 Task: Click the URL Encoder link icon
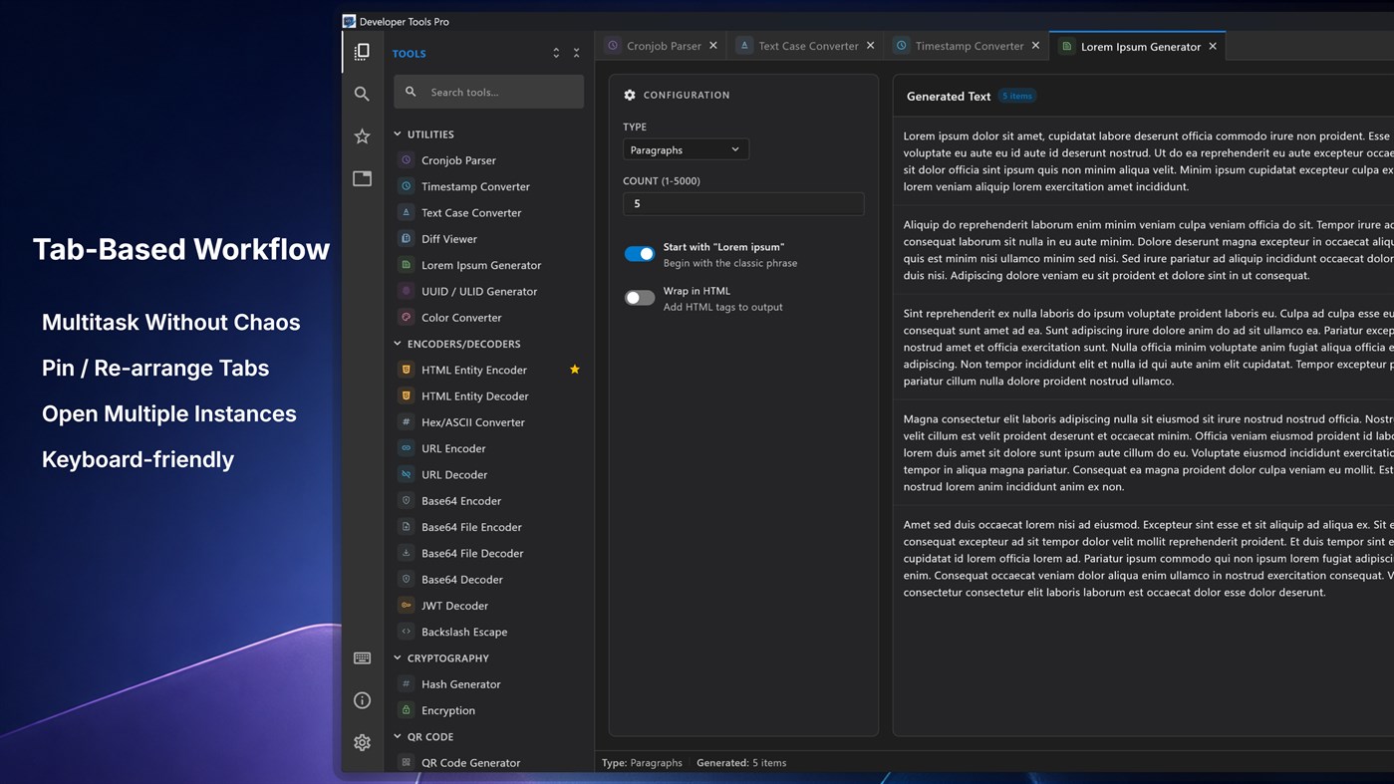[x=406, y=448]
